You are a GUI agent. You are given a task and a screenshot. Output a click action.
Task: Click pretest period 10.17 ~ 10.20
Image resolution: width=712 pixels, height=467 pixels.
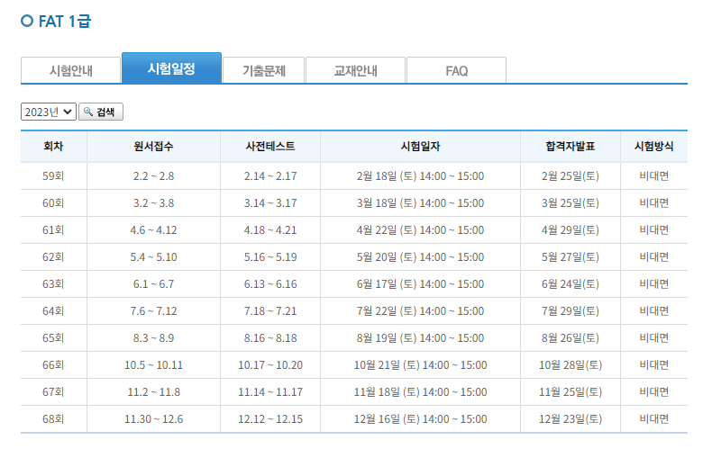point(270,364)
